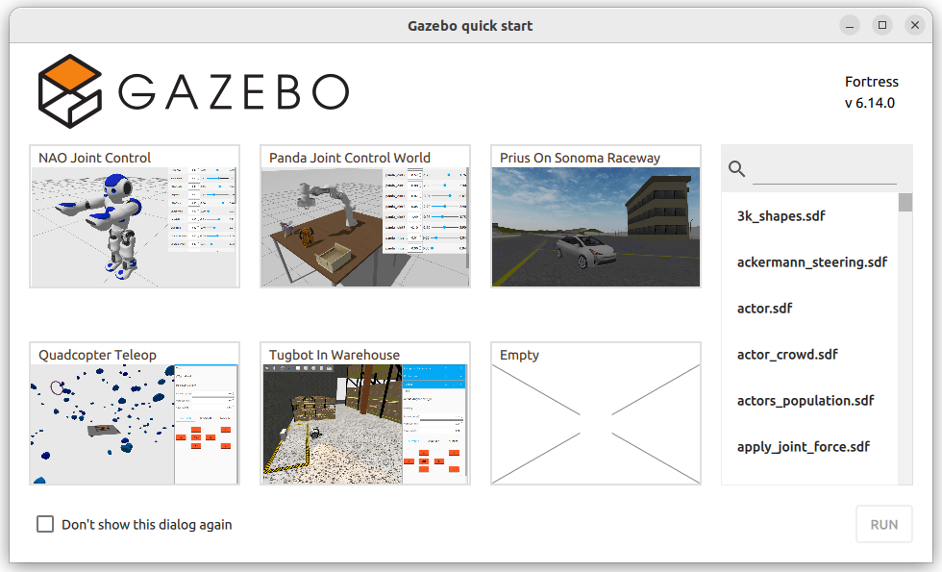Pick actor_crowd.sdf in the list
Viewport: 942px width, 572px height.
pos(787,355)
